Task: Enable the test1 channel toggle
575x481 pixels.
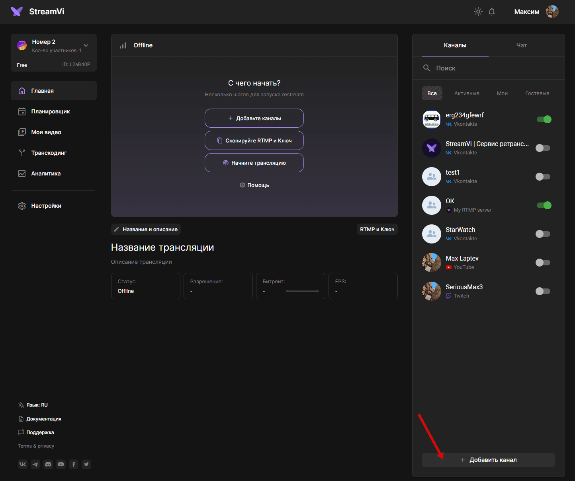Action: [543, 177]
